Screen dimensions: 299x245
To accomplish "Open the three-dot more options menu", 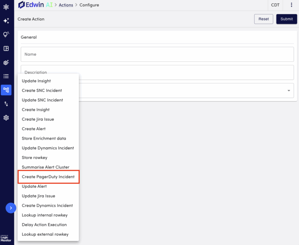I will [291, 5].
